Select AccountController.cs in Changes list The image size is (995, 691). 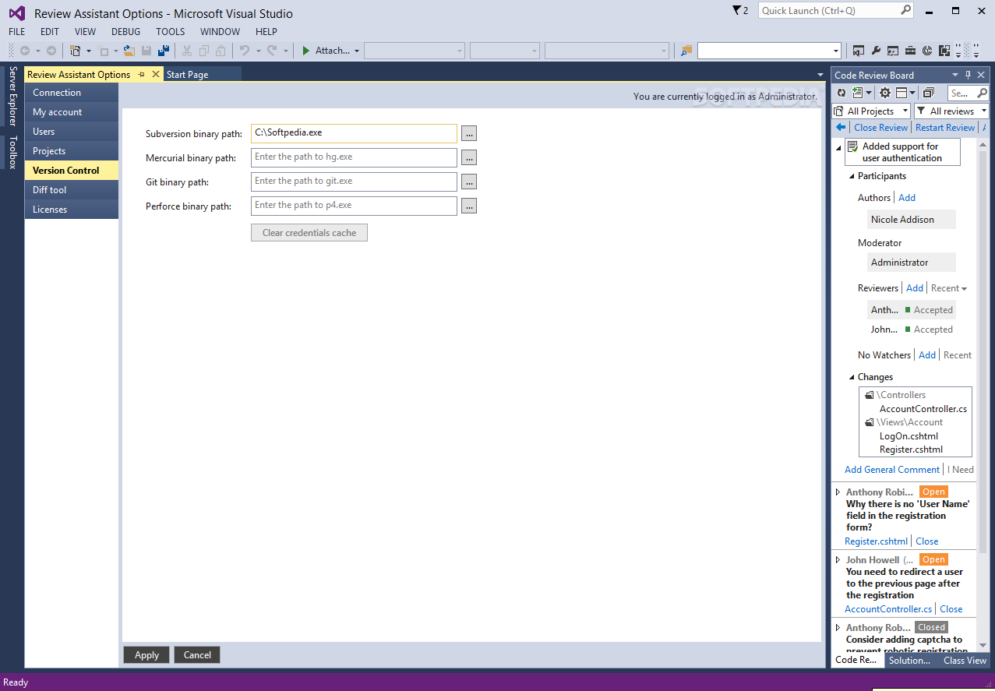923,409
